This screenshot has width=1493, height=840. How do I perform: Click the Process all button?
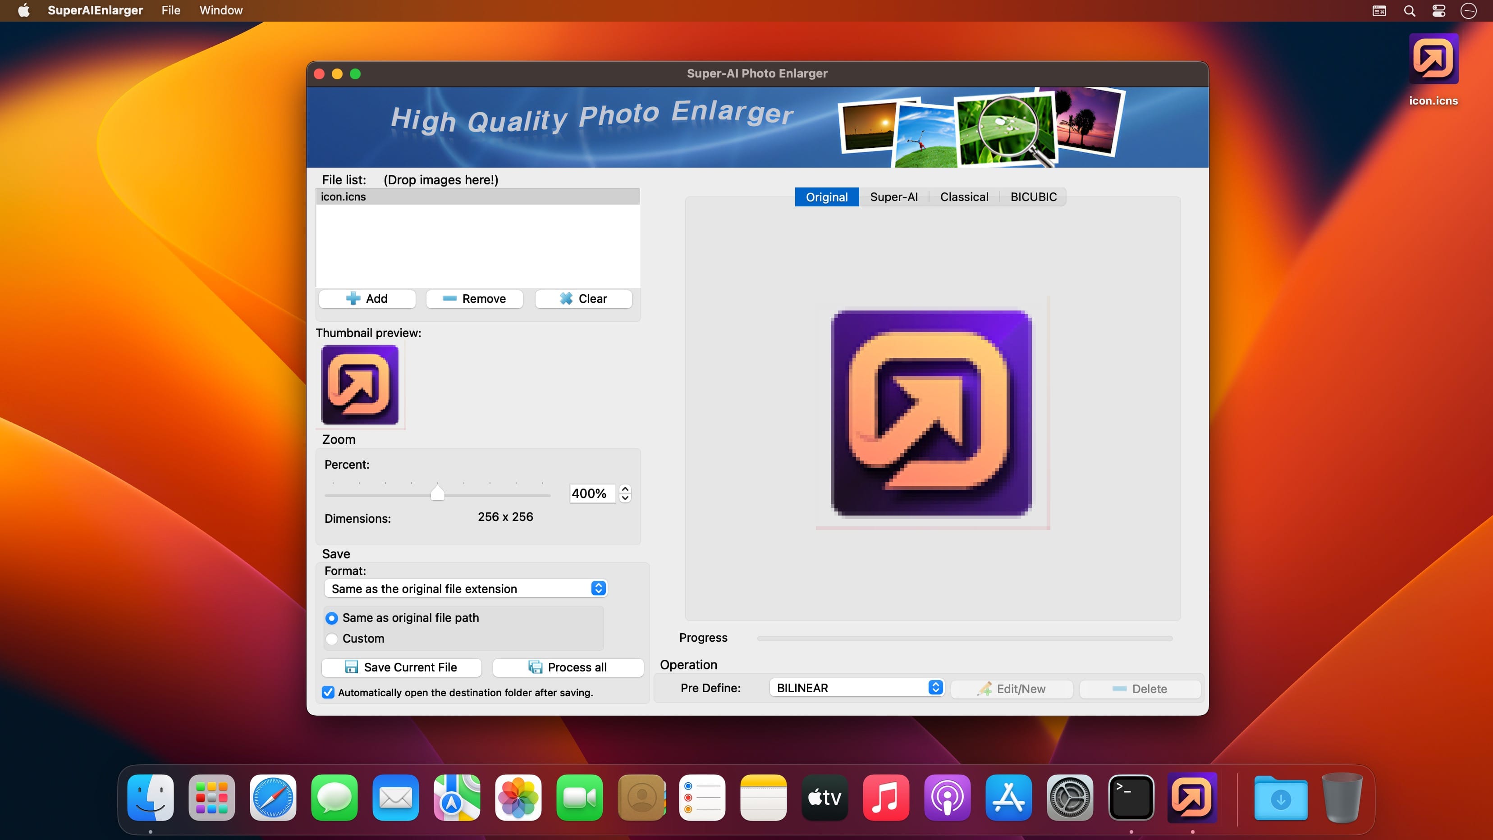pos(568,667)
